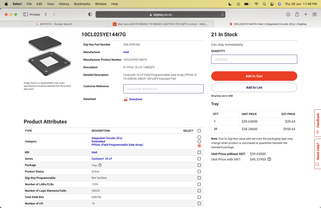
Task: Toggle the SELECT all checkbox in header
Action: [x=199, y=131]
